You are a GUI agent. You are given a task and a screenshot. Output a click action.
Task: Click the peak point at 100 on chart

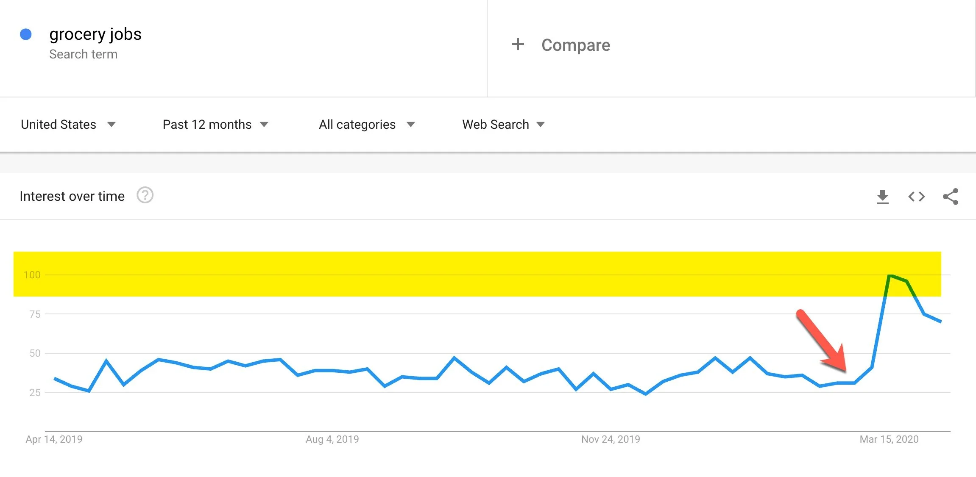(890, 275)
